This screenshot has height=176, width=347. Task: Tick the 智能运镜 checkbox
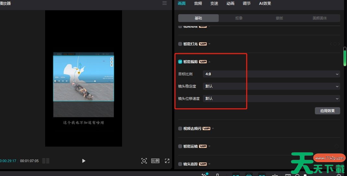tap(180, 146)
